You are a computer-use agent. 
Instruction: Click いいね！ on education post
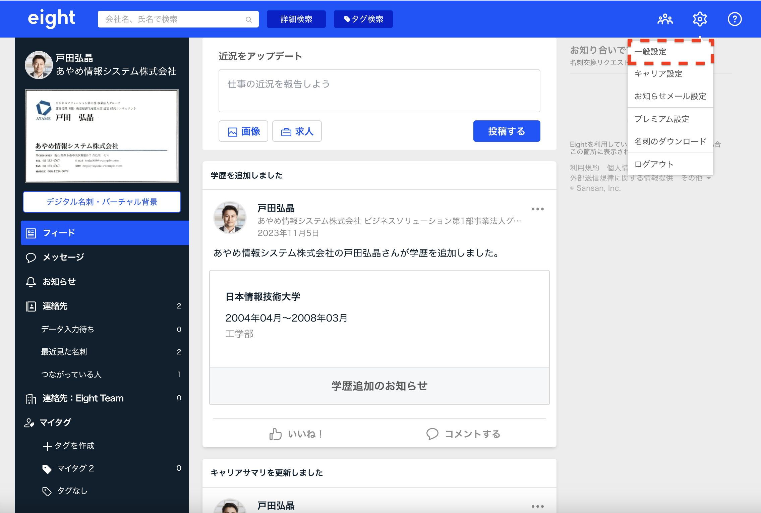click(x=296, y=434)
